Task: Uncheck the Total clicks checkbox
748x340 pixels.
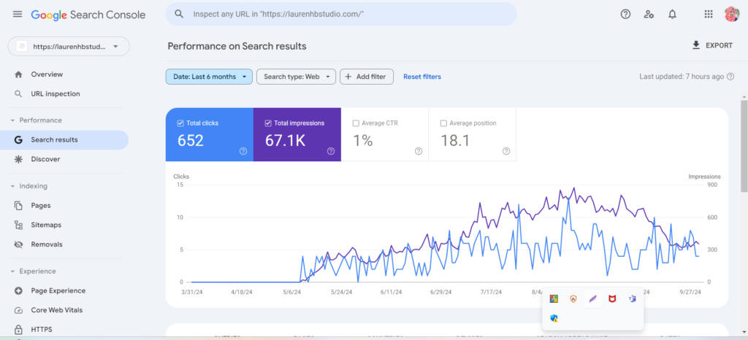Action: [180, 123]
